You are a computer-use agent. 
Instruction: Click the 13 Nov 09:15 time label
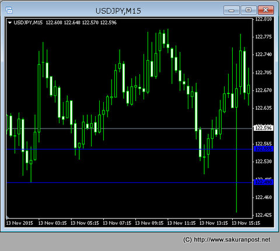149,223
